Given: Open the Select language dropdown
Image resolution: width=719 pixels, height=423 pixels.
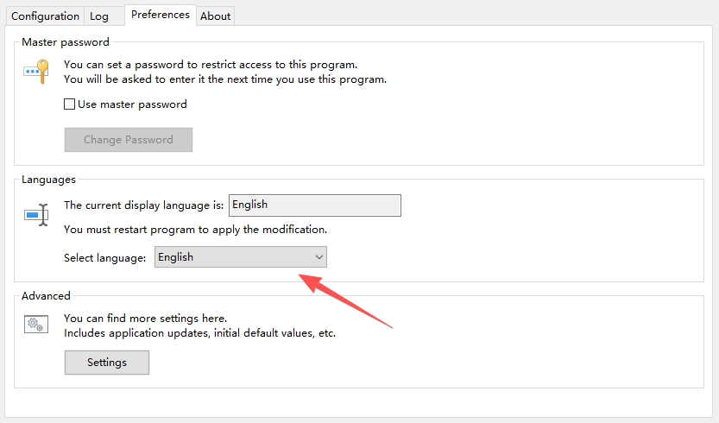Looking at the screenshot, I should click(x=241, y=257).
